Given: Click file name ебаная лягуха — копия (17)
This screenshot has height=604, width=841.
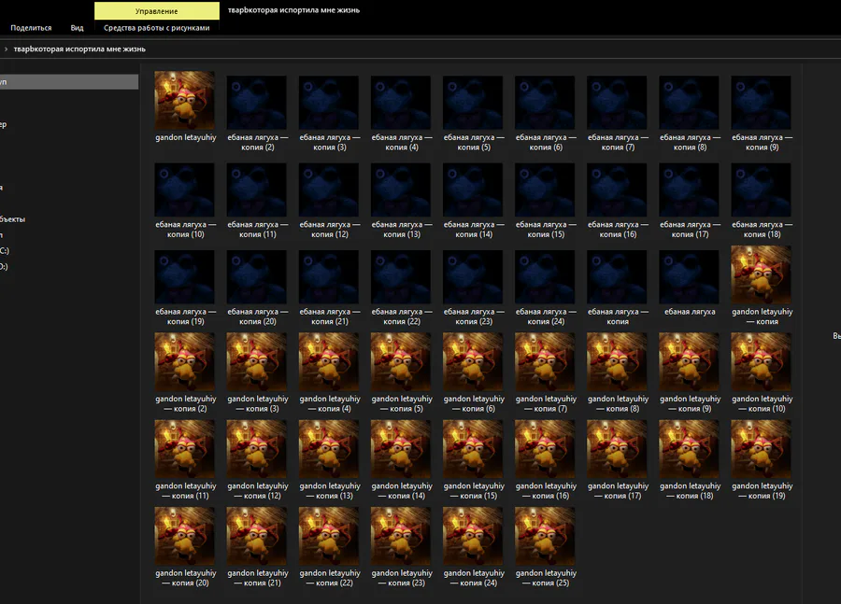Looking at the screenshot, I should pyautogui.click(x=691, y=230).
